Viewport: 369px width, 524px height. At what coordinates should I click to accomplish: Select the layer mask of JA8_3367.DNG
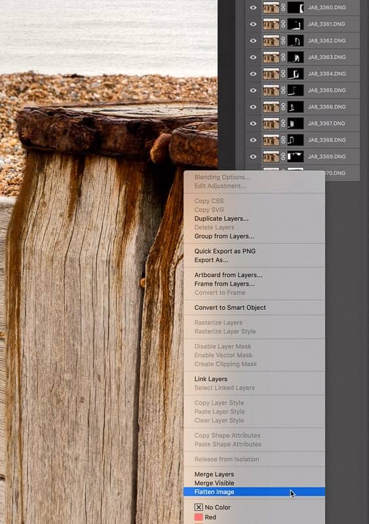(x=296, y=123)
